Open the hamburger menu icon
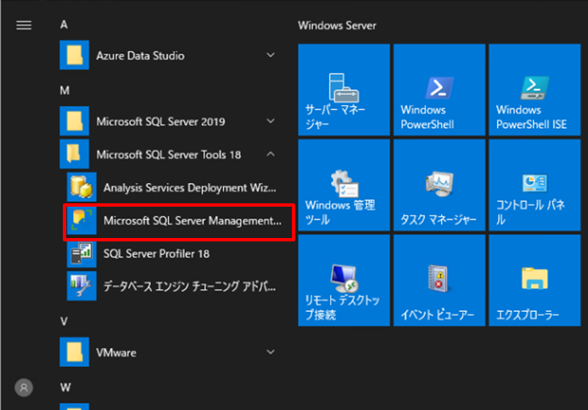The height and width of the screenshot is (410, 588). click(x=24, y=25)
